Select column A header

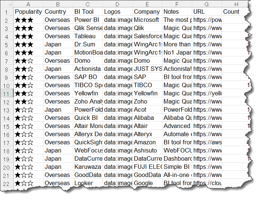29,4
